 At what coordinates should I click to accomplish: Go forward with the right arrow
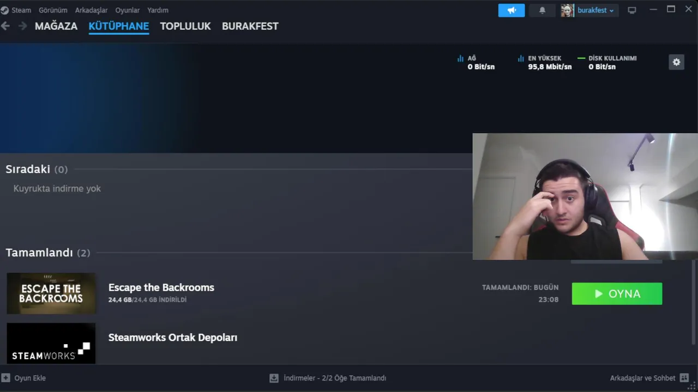click(22, 26)
